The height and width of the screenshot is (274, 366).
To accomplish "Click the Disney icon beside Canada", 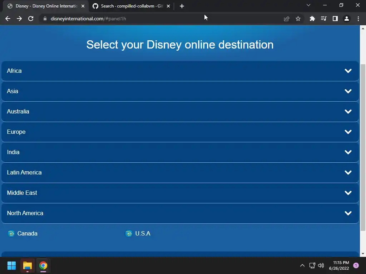I will 11,233.
